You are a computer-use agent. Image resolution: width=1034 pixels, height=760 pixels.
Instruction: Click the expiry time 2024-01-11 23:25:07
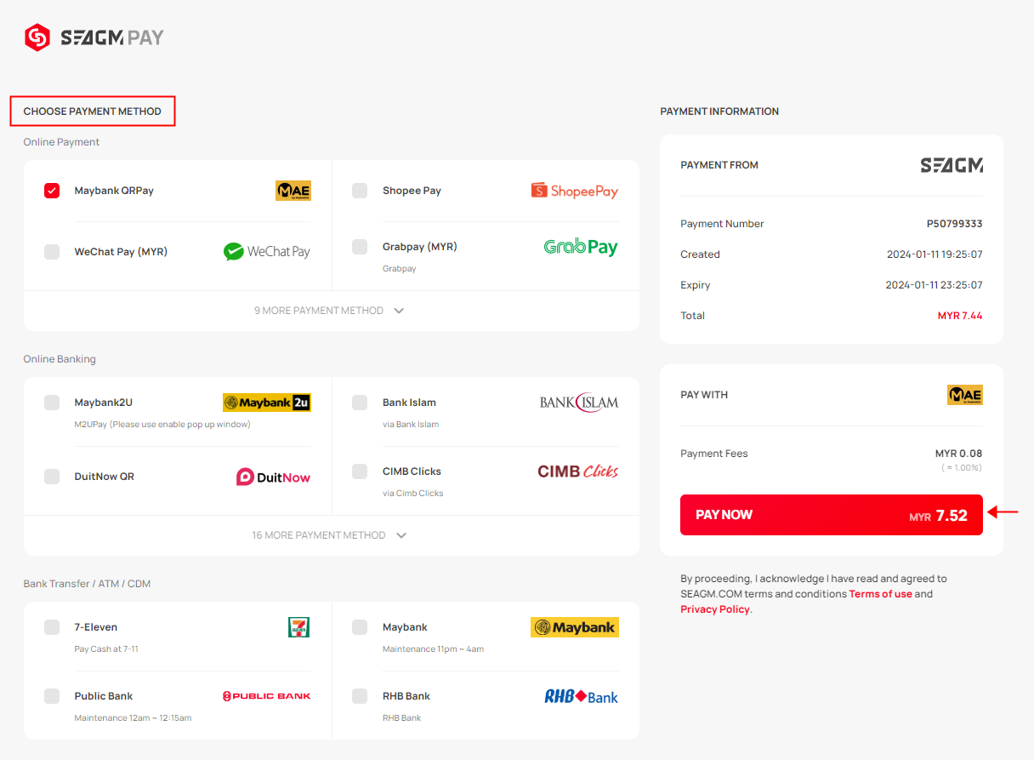tap(935, 285)
